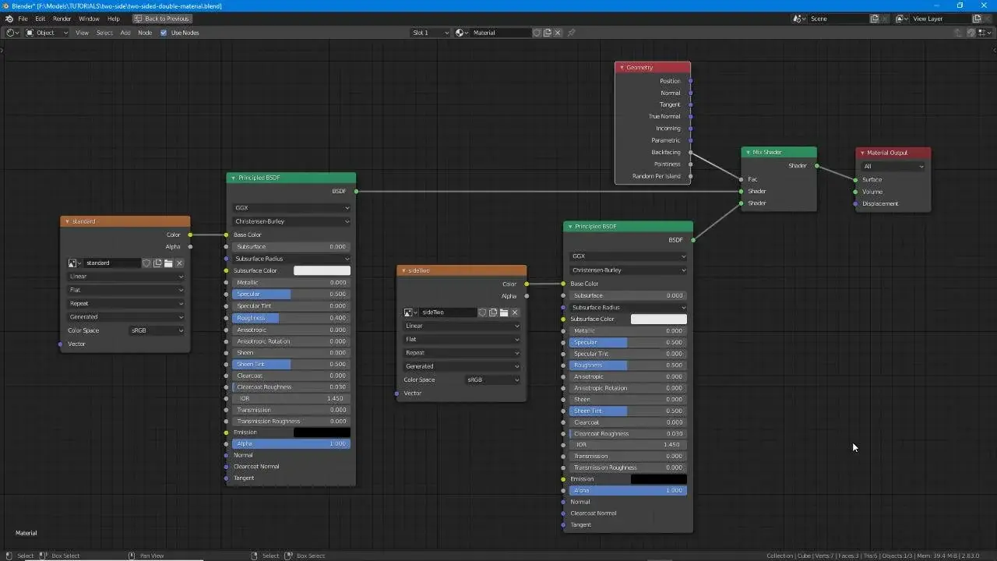
Task: Toggle the Use Nodes checkbox
Action: [164, 33]
